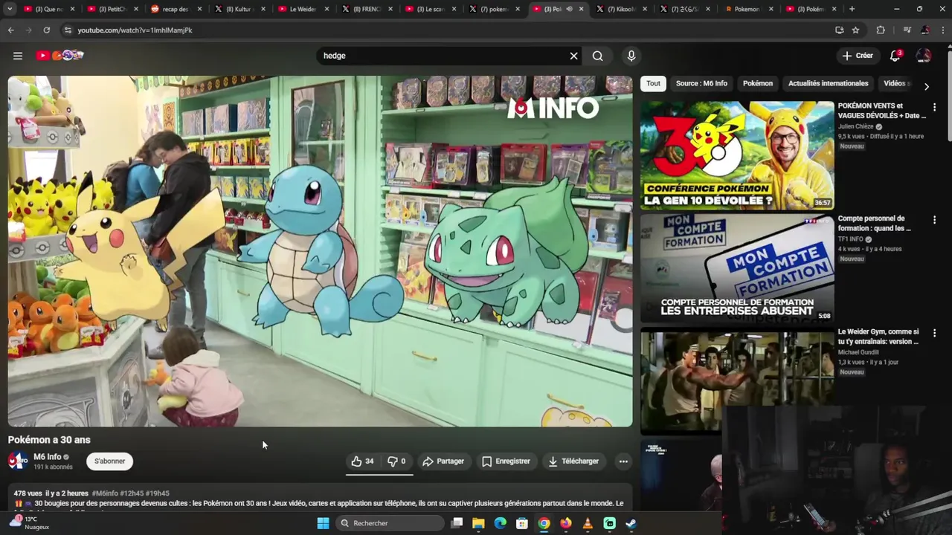Open Steam from the taskbar
952x535 pixels.
click(631, 523)
